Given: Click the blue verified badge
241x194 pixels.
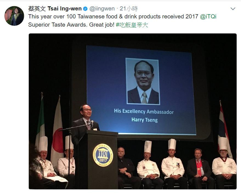Looking at the screenshot, I should [85, 9].
